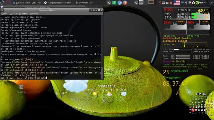Viewport: 214px width, 120px height.
Task: Click the Феодосия weather widget title
Action: click(107, 86)
